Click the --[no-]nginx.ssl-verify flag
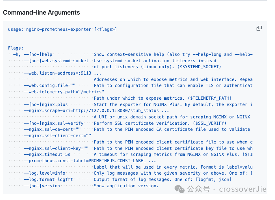This screenshot has height=200, width=275. pos(53,123)
